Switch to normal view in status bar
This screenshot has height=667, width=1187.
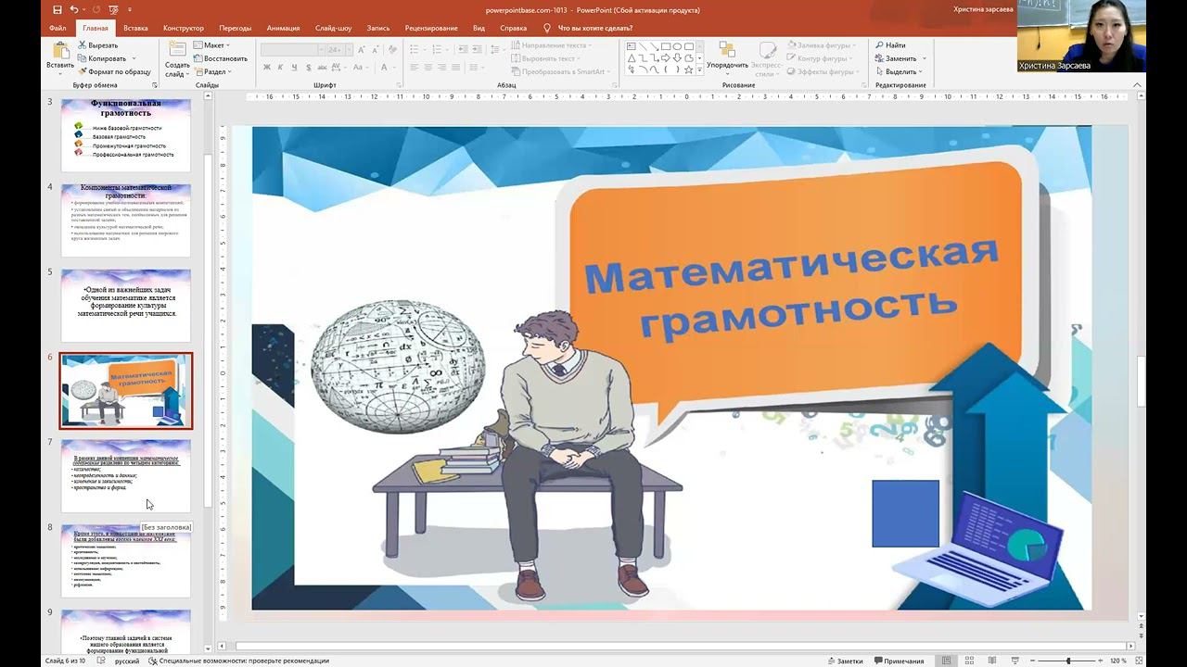point(946,661)
